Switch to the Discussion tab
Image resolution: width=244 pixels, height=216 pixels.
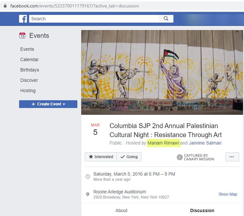[202, 211]
